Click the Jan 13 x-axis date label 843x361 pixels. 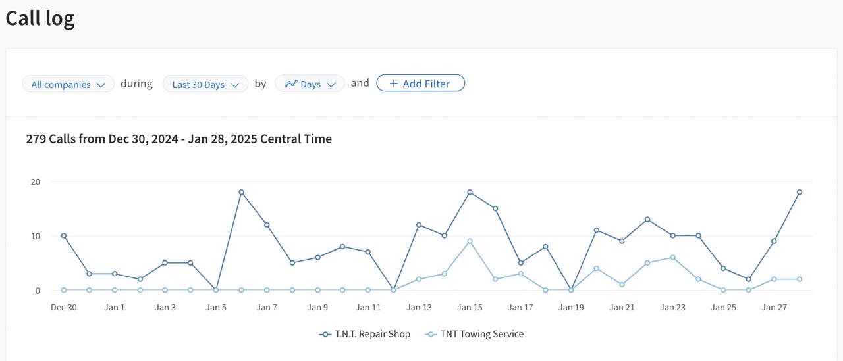coord(419,307)
